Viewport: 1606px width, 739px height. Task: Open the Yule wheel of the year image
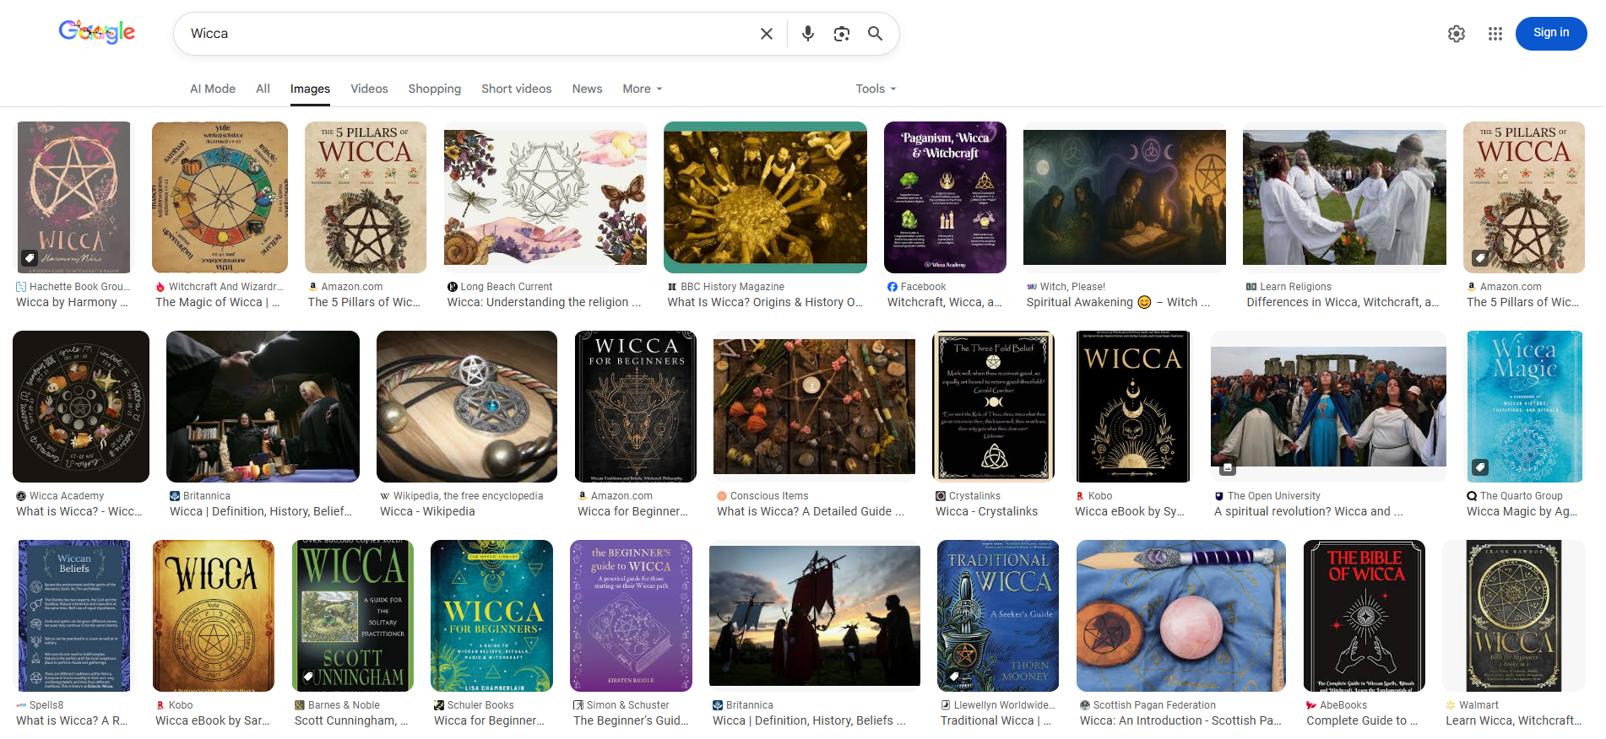click(x=220, y=197)
